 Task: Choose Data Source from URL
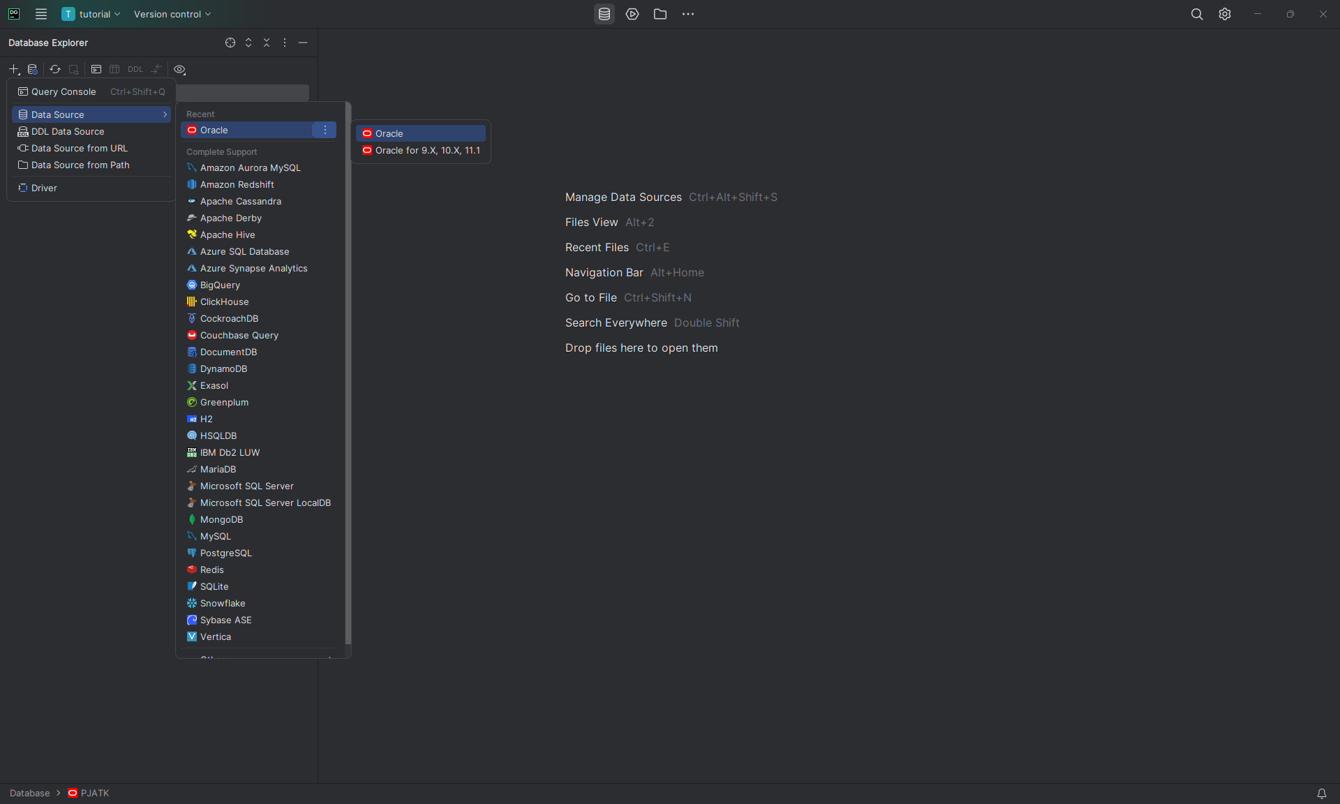pos(91,148)
